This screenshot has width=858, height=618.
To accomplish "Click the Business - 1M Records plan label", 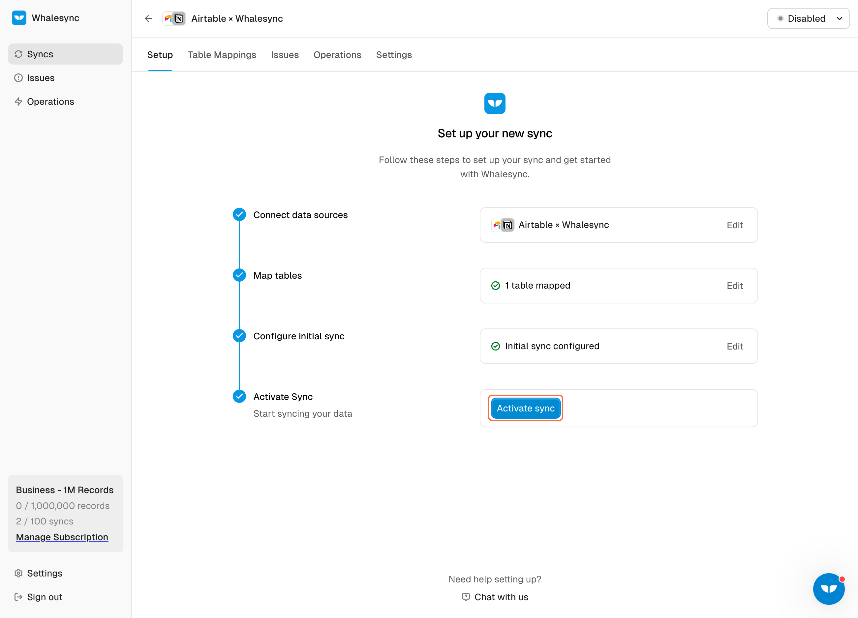I will pos(65,490).
